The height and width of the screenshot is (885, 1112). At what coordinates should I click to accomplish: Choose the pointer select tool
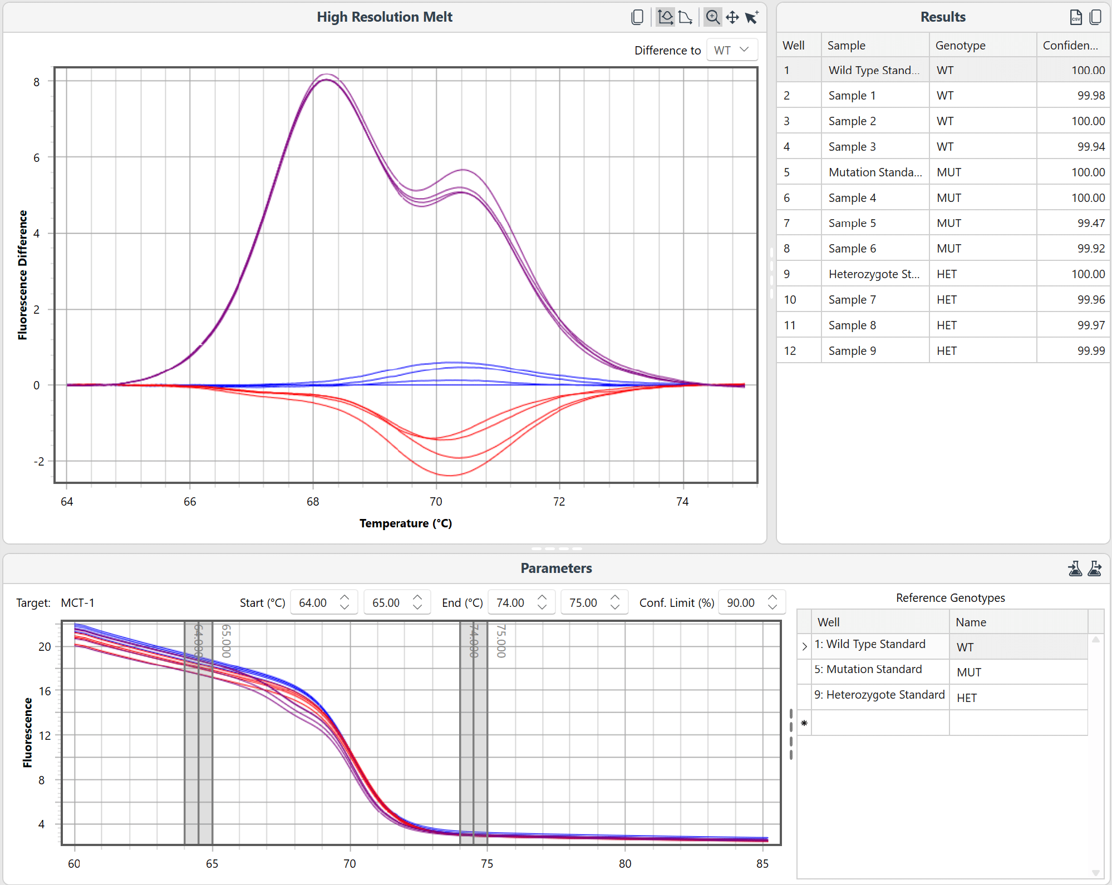click(x=752, y=17)
